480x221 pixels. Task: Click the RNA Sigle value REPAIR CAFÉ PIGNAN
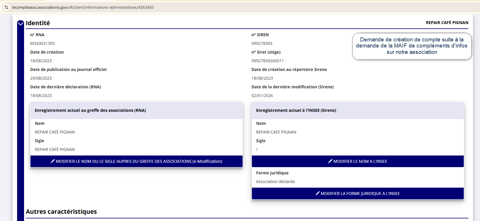[x=55, y=149]
